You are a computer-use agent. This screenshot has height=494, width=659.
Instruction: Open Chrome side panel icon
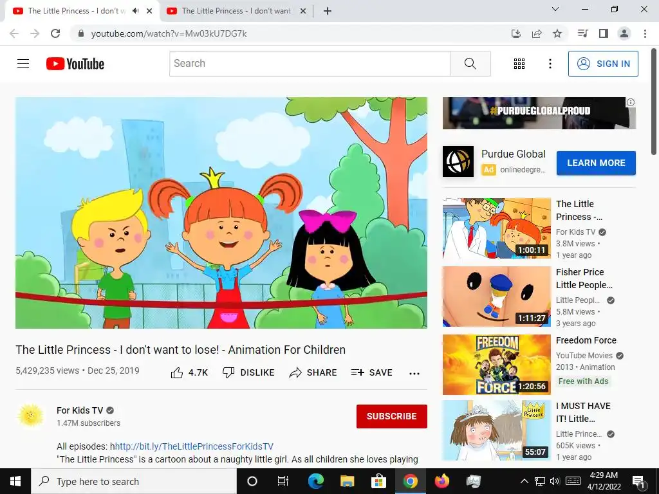click(604, 33)
